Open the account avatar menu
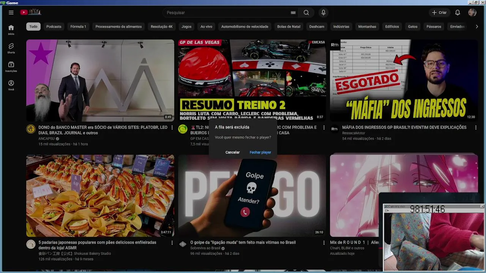Viewport: 486px width, 273px height. tap(472, 13)
